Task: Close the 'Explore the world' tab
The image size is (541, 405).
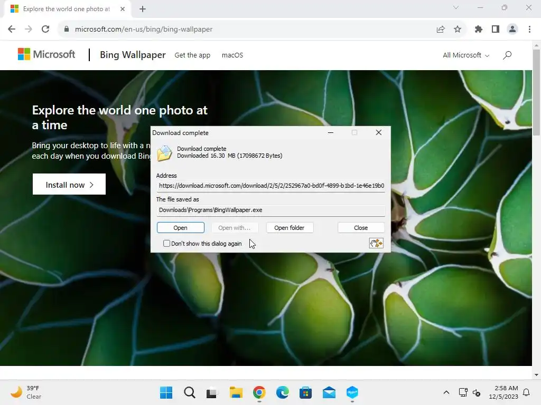Action: click(x=123, y=9)
